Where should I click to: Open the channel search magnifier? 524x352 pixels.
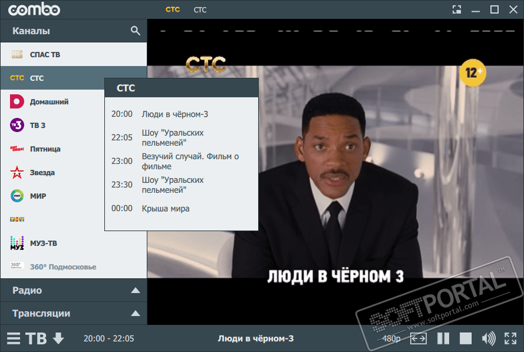pyautogui.click(x=136, y=31)
